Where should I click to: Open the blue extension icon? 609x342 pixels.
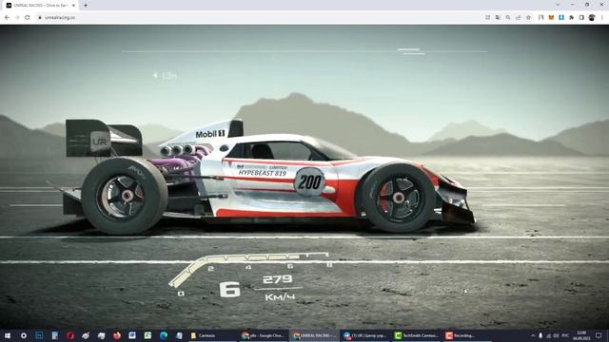[561, 17]
